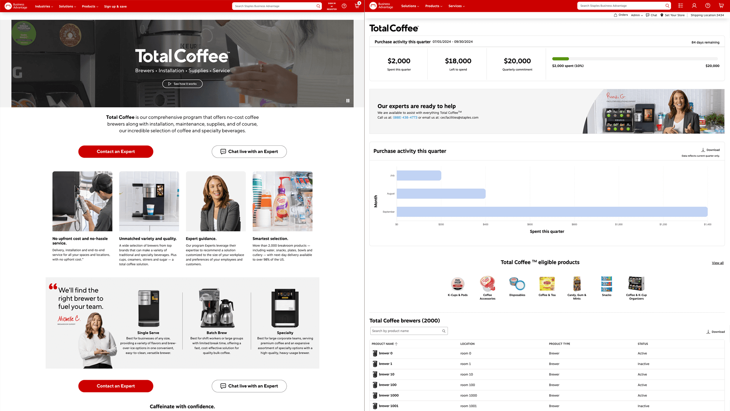This screenshot has width=730, height=411.
Task: Open the shopping cart icon in left header
Action: click(357, 6)
